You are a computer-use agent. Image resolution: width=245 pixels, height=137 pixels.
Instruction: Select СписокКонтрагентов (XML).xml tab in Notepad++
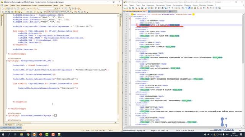point(136,11)
